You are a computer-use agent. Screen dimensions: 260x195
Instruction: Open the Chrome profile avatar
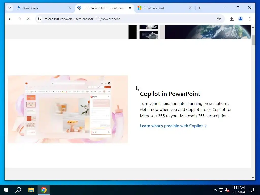pos(241,19)
